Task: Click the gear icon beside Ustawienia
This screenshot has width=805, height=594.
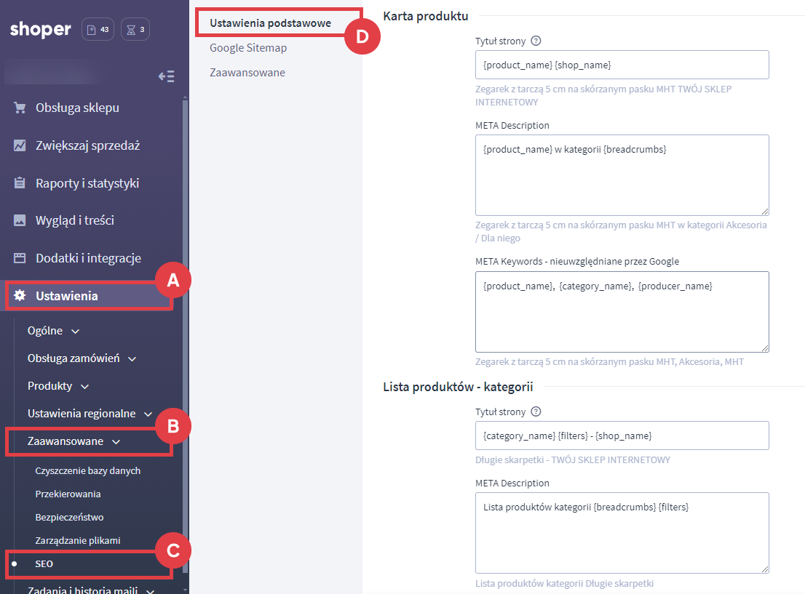Action: pyautogui.click(x=20, y=295)
